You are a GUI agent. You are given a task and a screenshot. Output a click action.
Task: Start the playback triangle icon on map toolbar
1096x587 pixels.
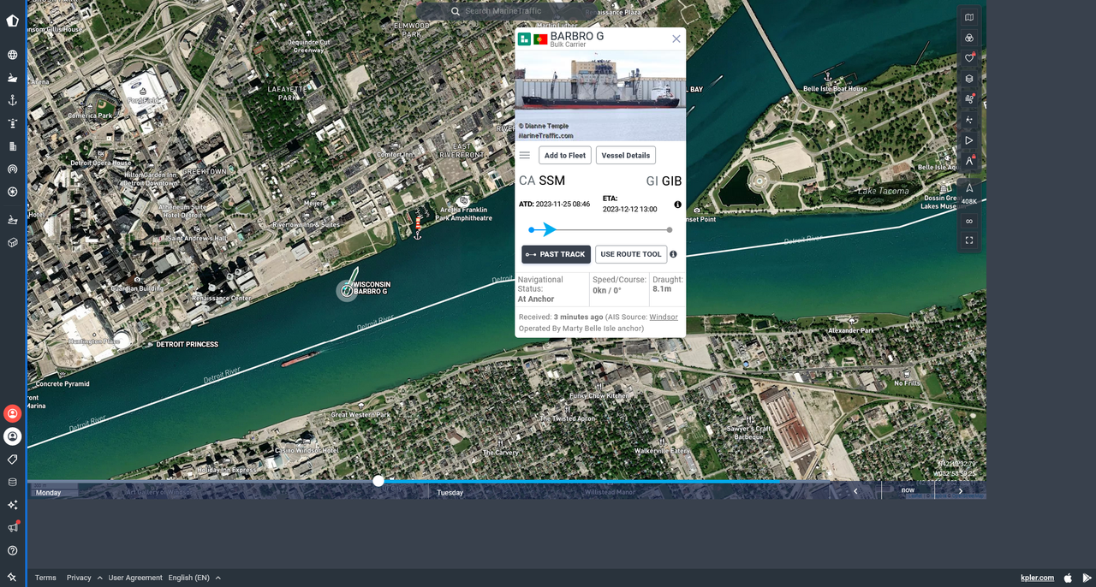tap(969, 140)
